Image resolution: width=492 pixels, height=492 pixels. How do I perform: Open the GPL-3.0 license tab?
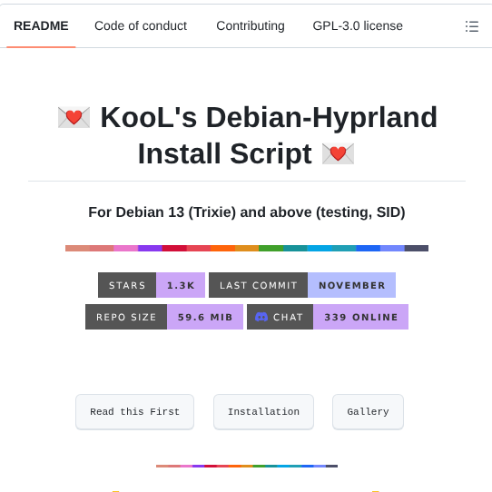click(358, 26)
